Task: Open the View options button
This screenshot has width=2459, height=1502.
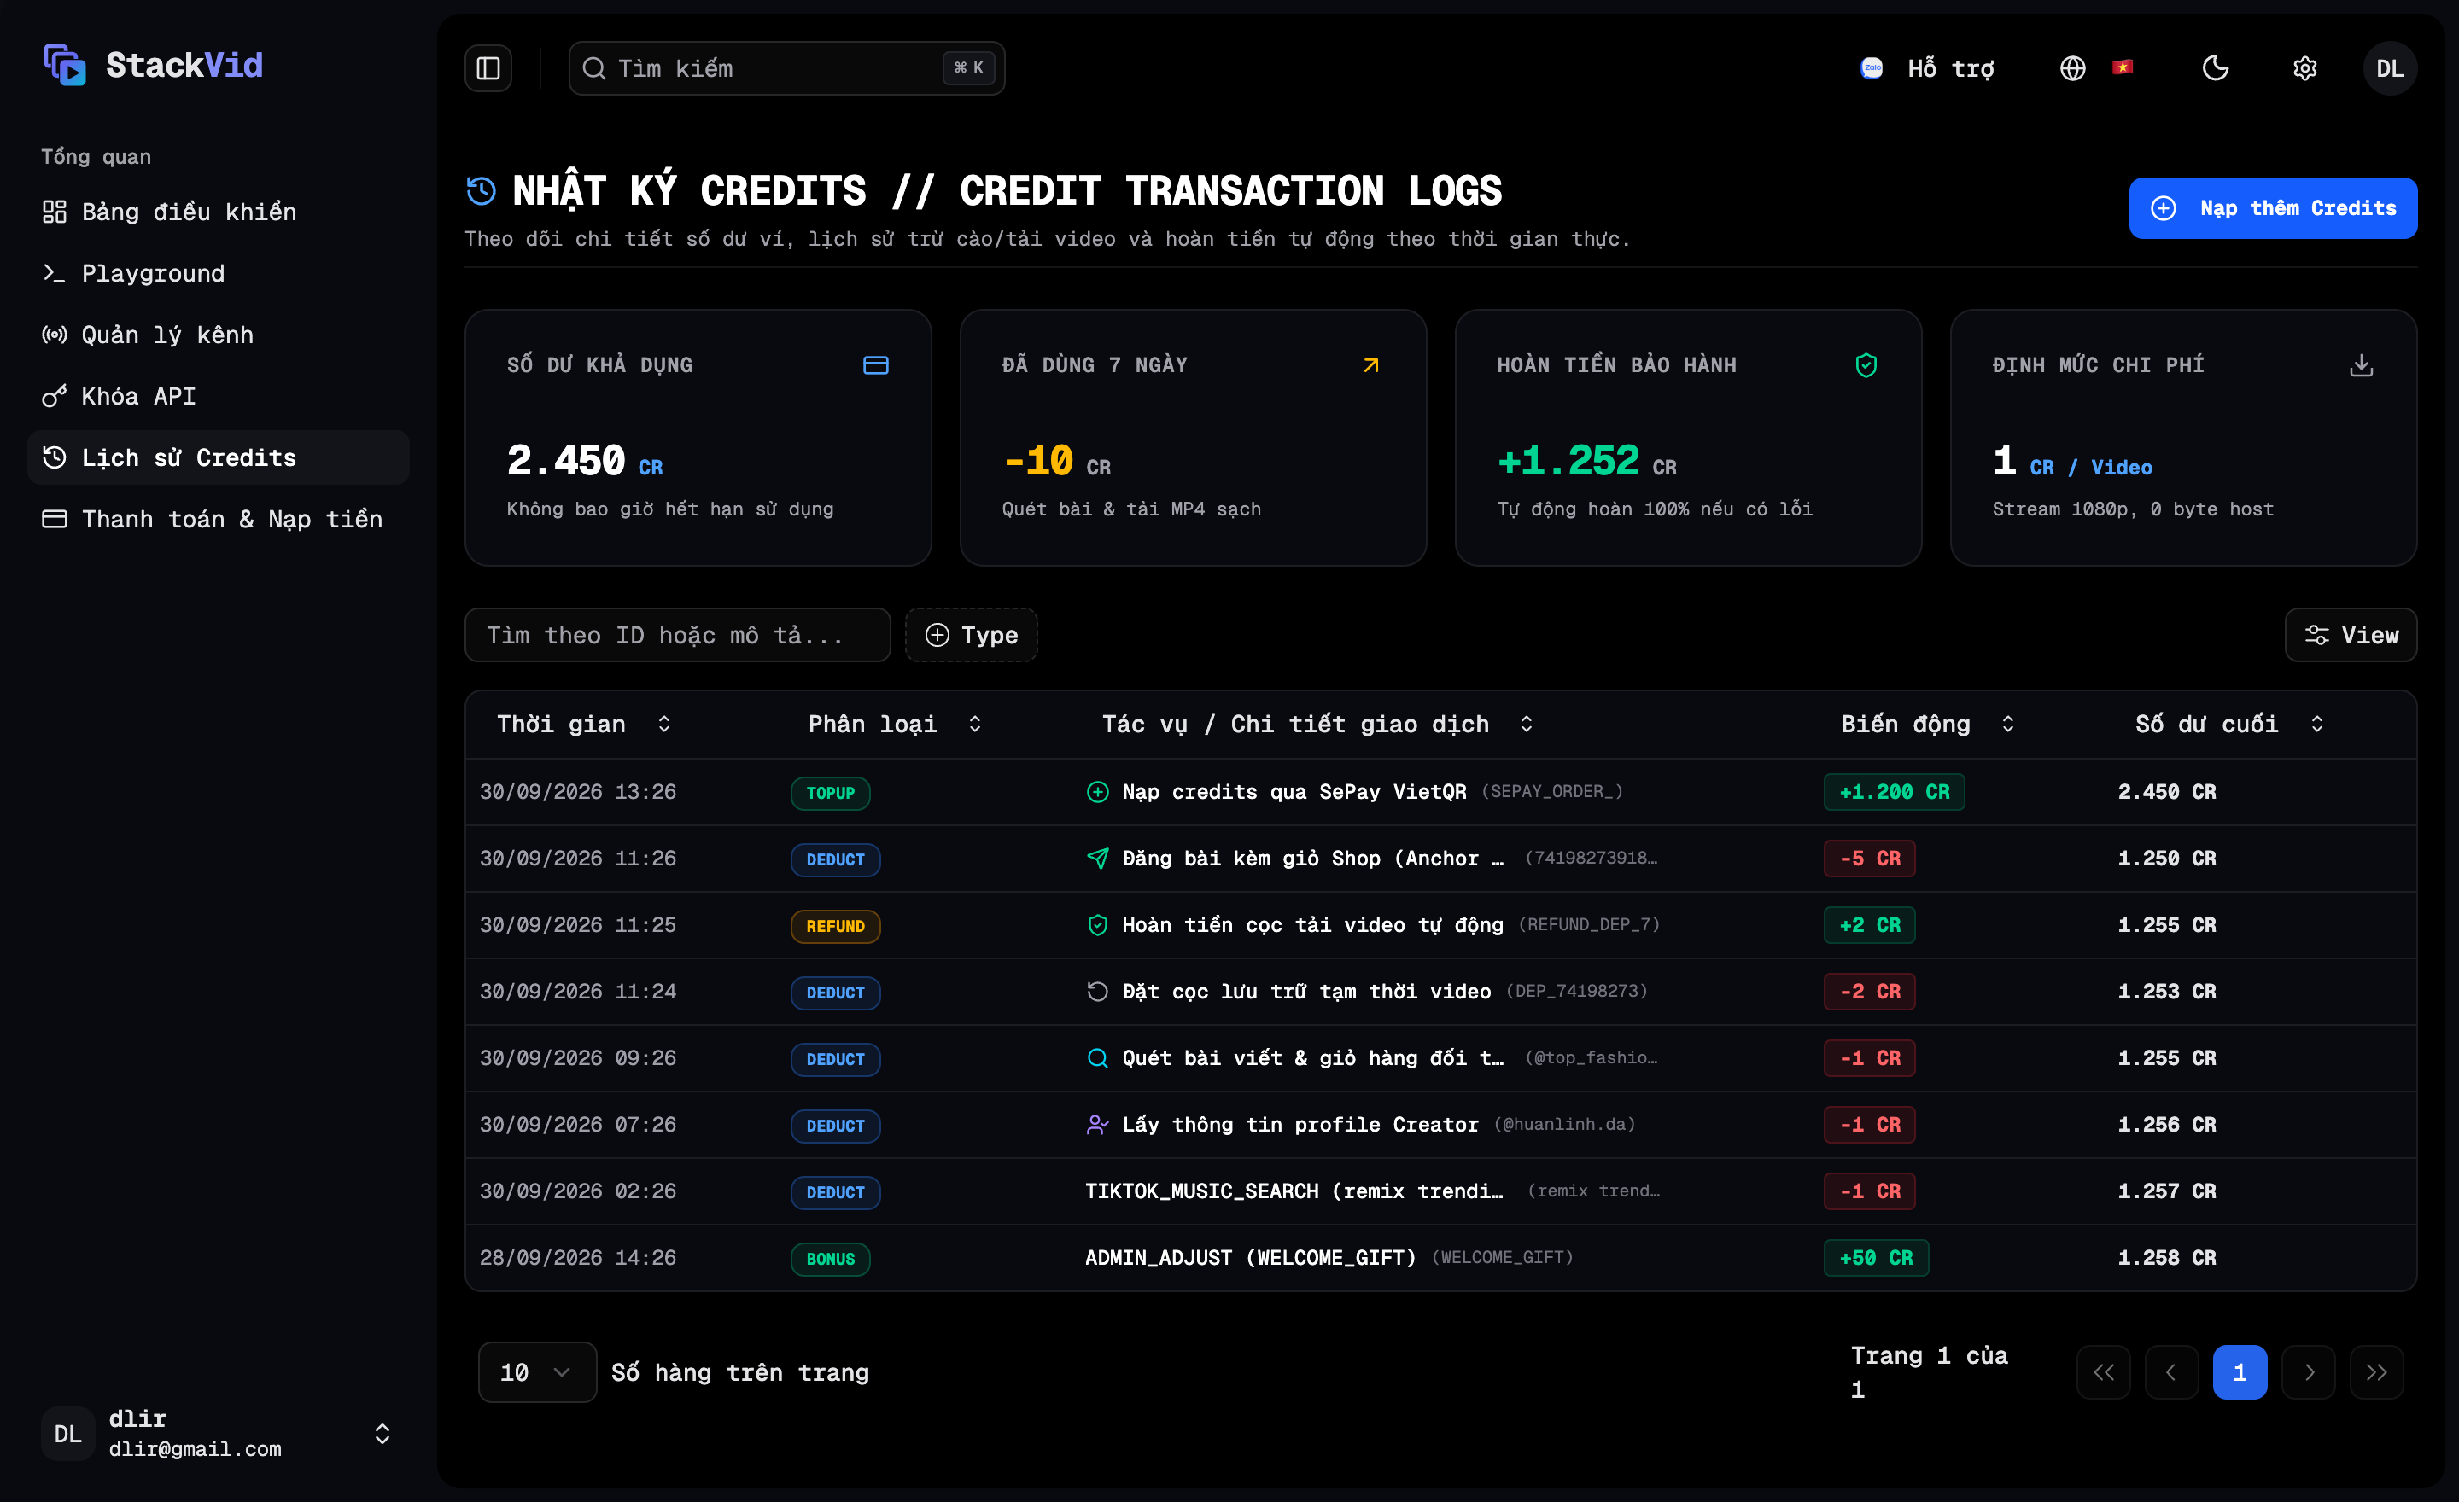Action: (x=2351, y=635)
